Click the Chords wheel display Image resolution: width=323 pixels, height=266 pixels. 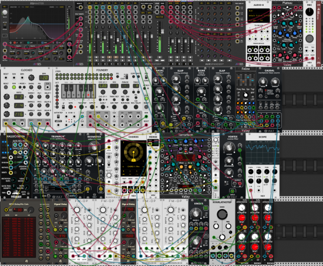click(133, 153)
